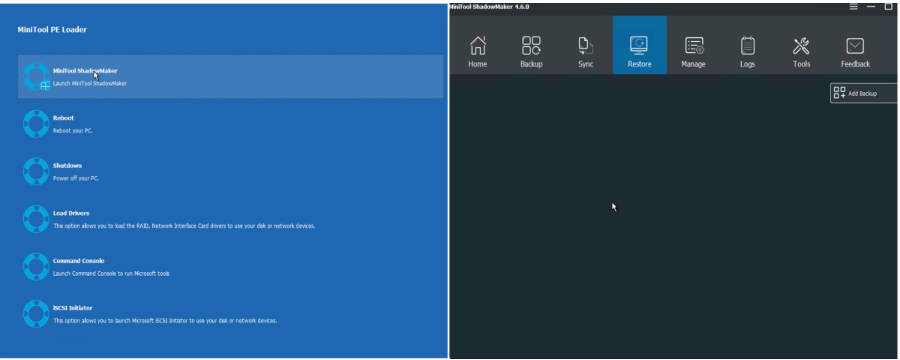Click the 'Reboot your PC.' description
The height and width of the screenshot is (360, 900).
[x=73, y=131]
